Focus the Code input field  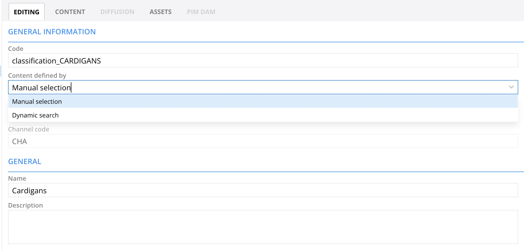[x=263, y=60]
